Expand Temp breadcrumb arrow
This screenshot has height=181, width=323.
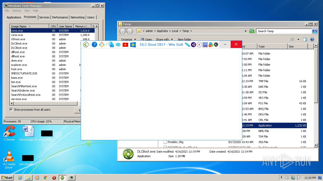[x=191, y=31]
